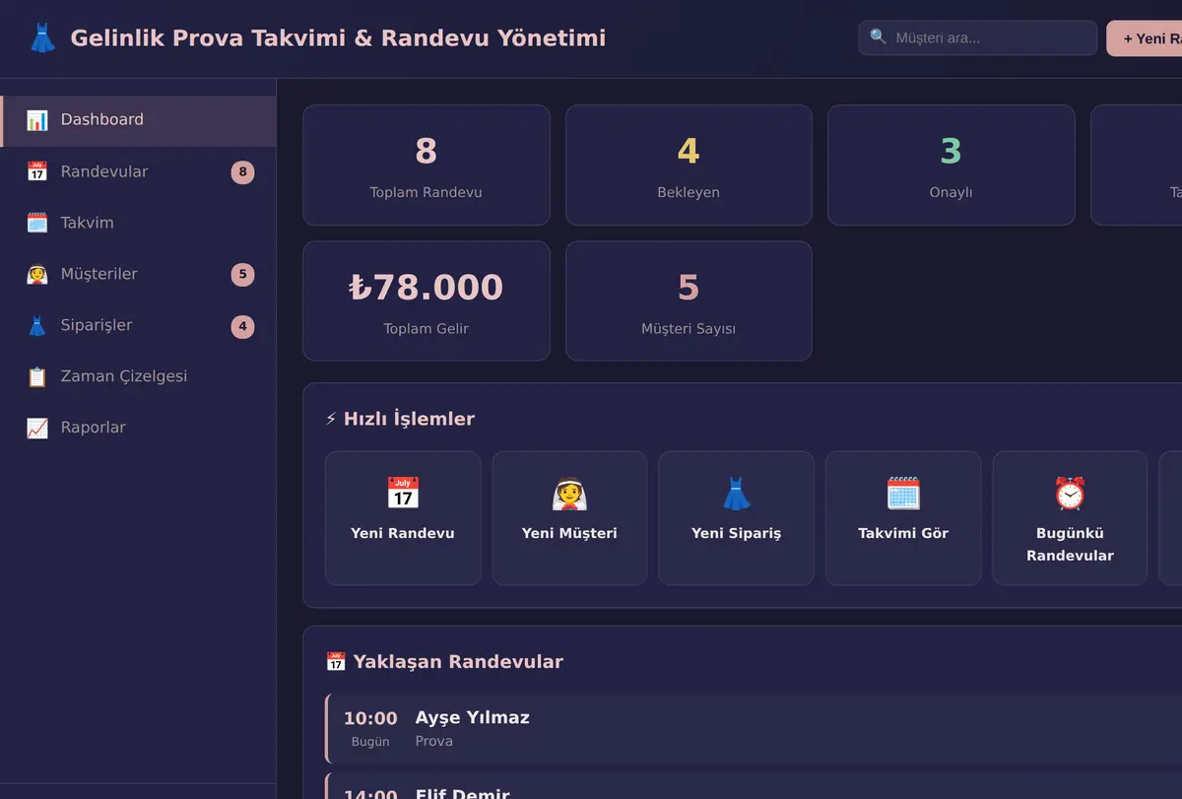Click the Toplam Gelir ₺78.000 card
Image resolution: width=1182 pixels, height=799 pixels.
(427, 301)
